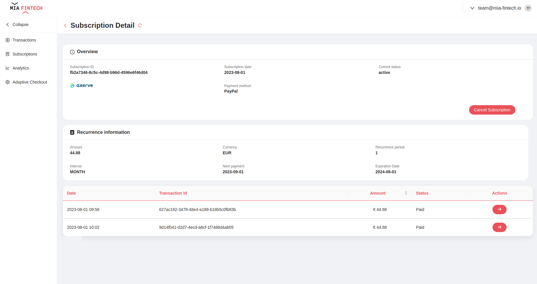This screenshot has height=284, width=537.
Task: Click the Mia Fintech logo
Action: tap(26, 8)
